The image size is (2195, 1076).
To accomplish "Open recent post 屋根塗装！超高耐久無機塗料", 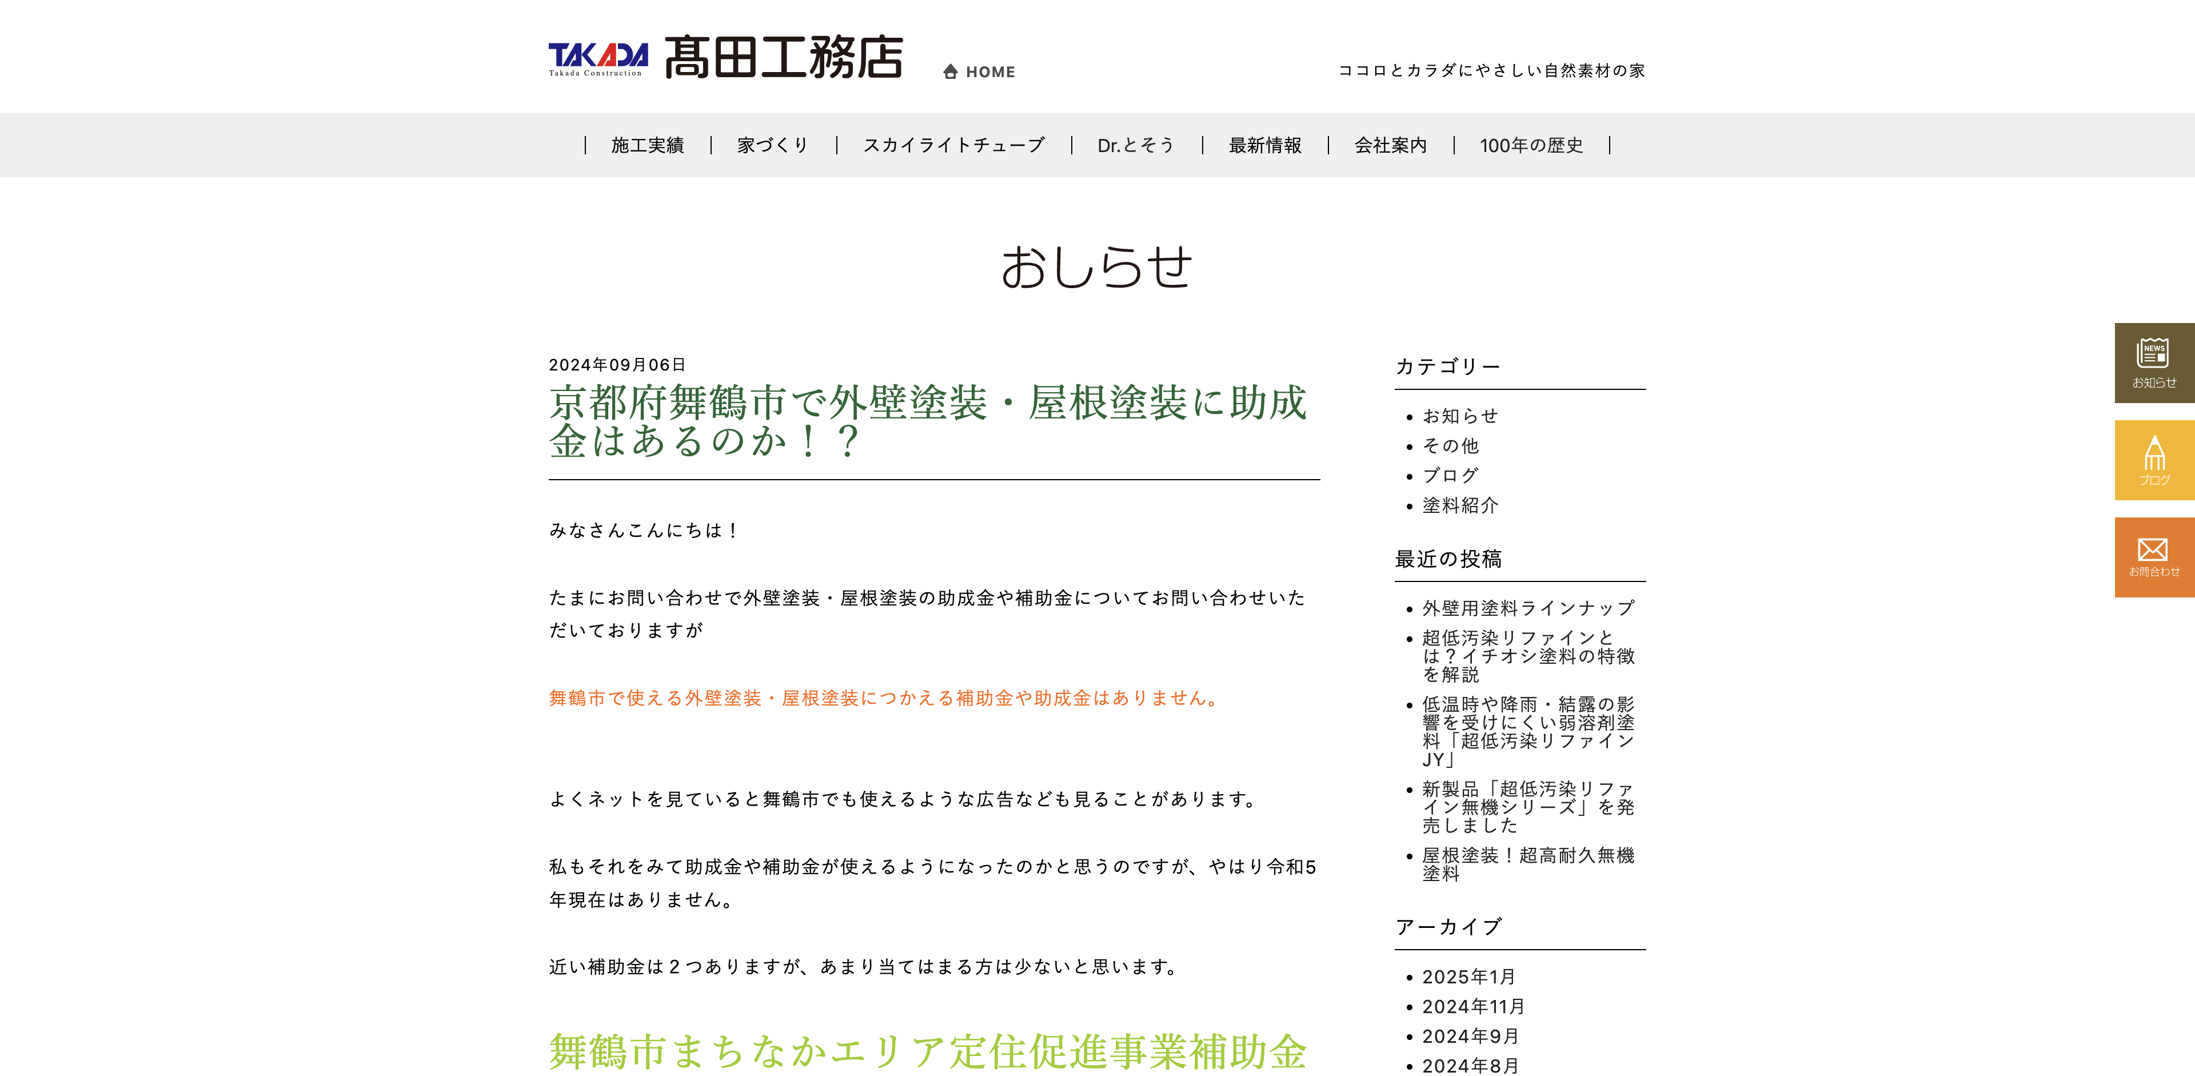I will [x=1528, y=864].
